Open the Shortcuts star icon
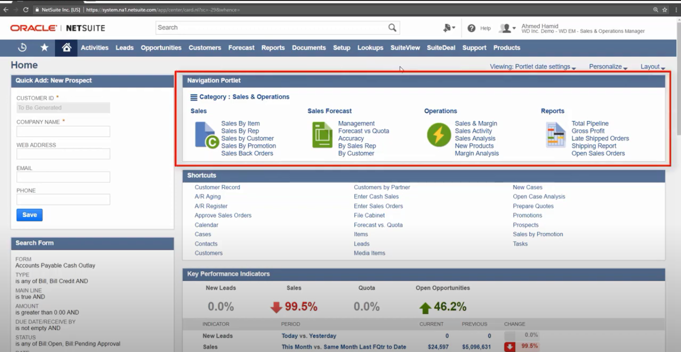 click(x=45, y=47)
